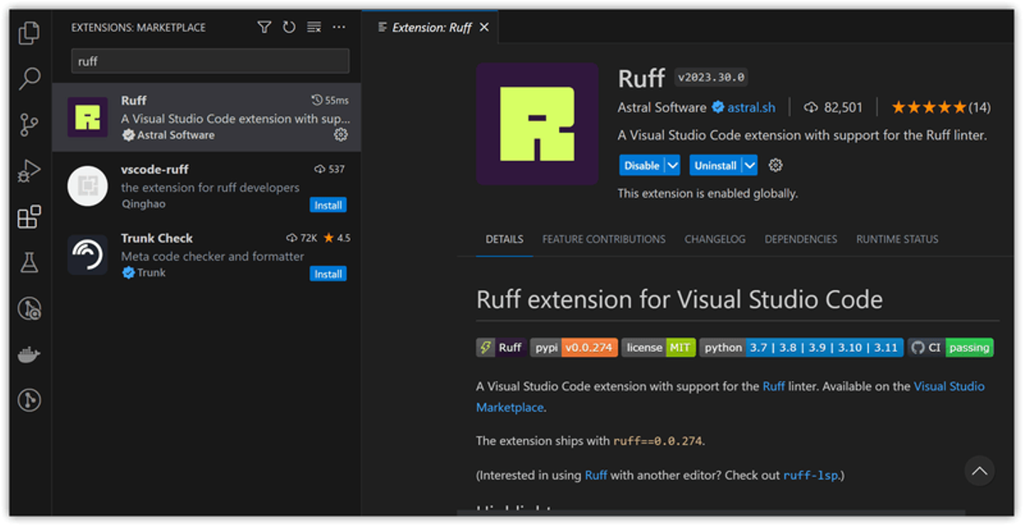
Task: Install the vscode-ruff extension
Action: pyautogui.click(x=328, y=205)
